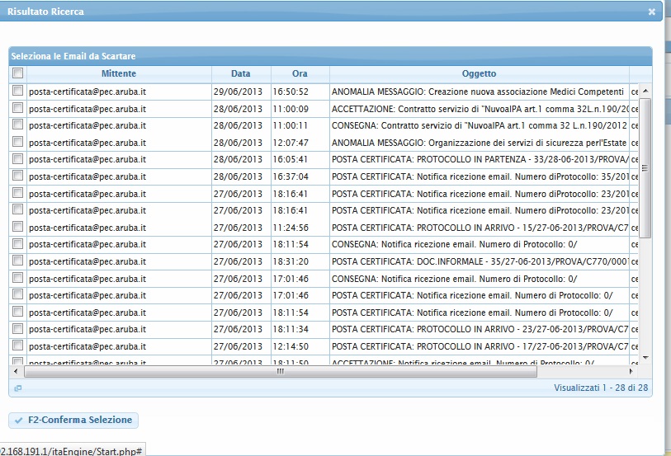Select the 28/06/2013 16:05:41 PROTOCOLLO IN PARTENZA subject
The width and height of the screenshot is (671, 456).
click(x=479, y=160)
